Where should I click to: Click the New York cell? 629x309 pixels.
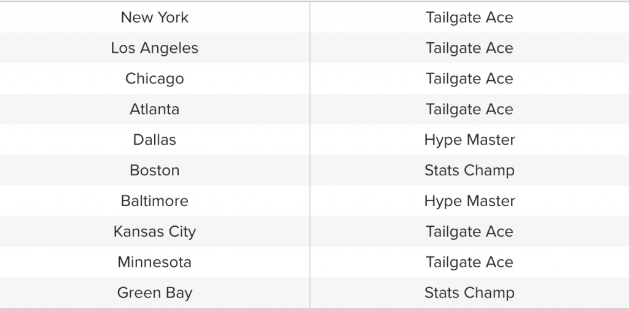(155, 17)
